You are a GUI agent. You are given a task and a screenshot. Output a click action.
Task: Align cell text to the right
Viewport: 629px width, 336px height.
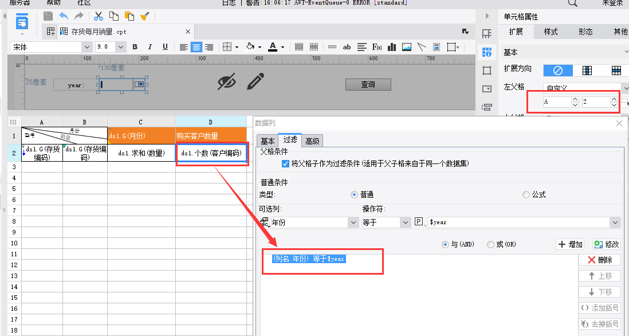coord(209,47)
